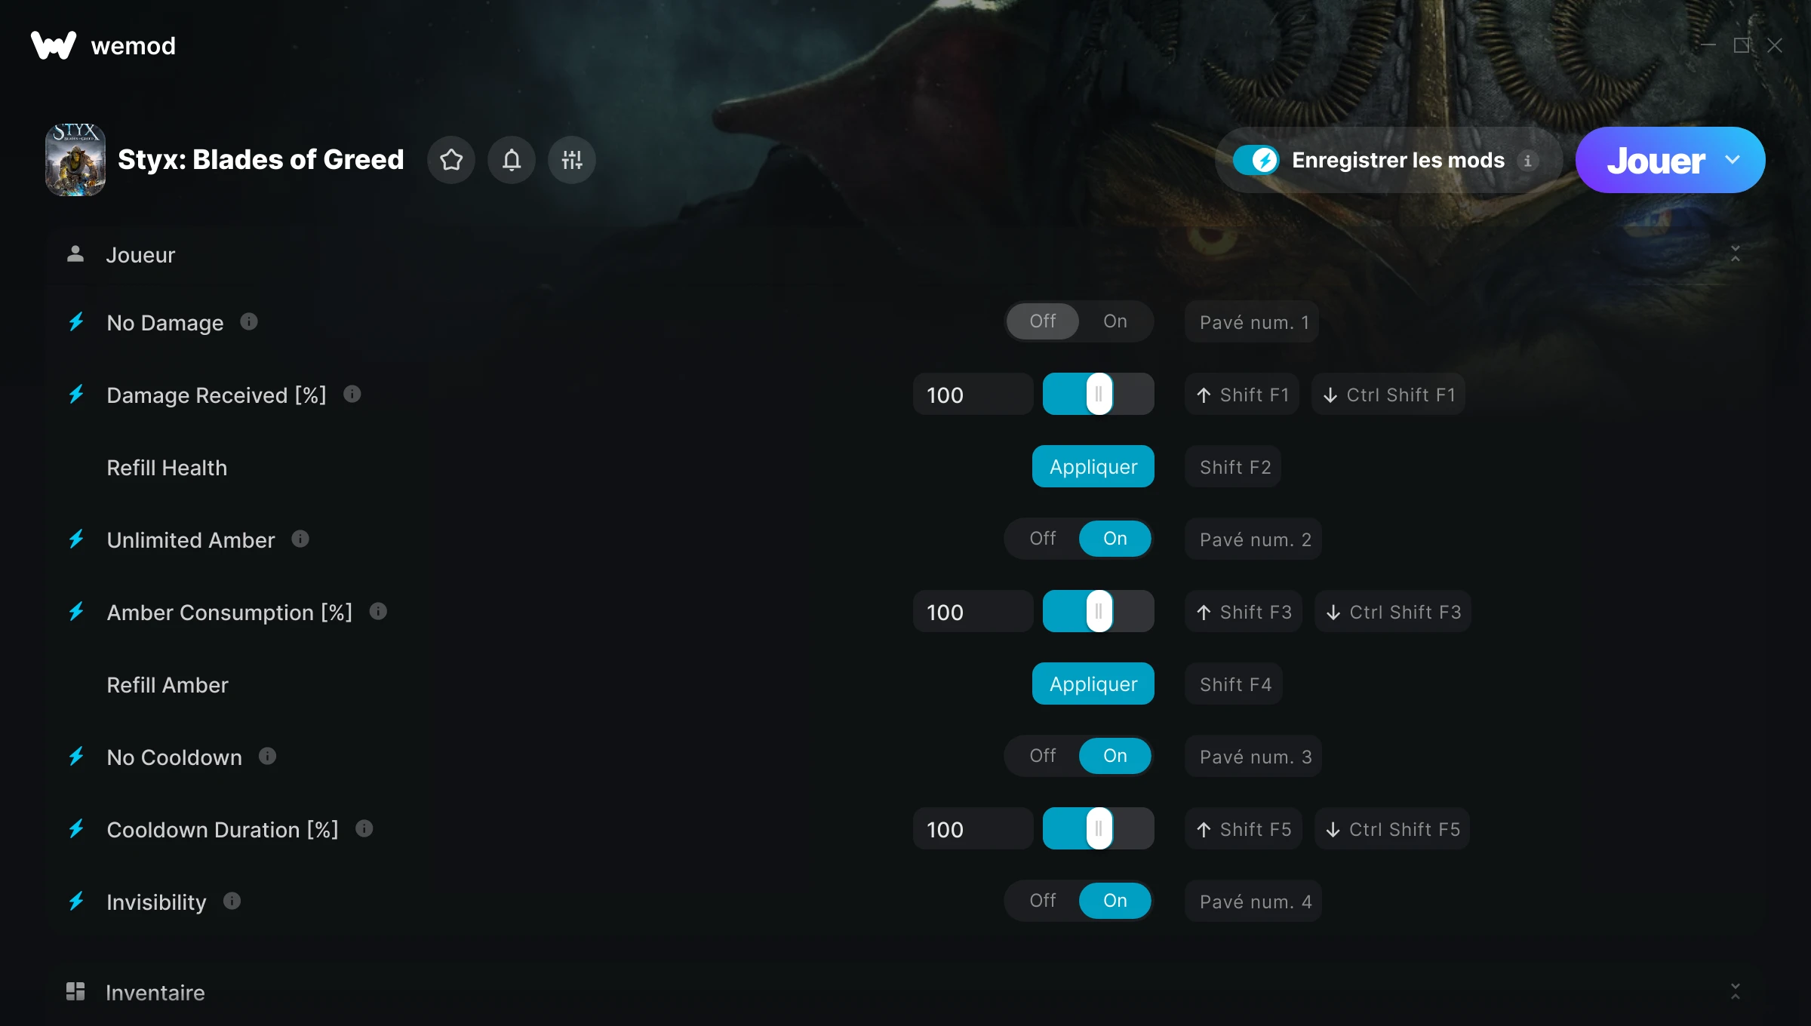Open mod settings sliders icon
The image size is (1811, 1026).
pos(572,160)
